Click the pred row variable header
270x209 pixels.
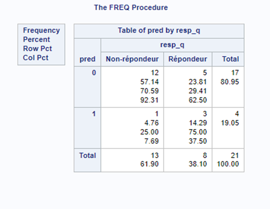pos(87,59)
